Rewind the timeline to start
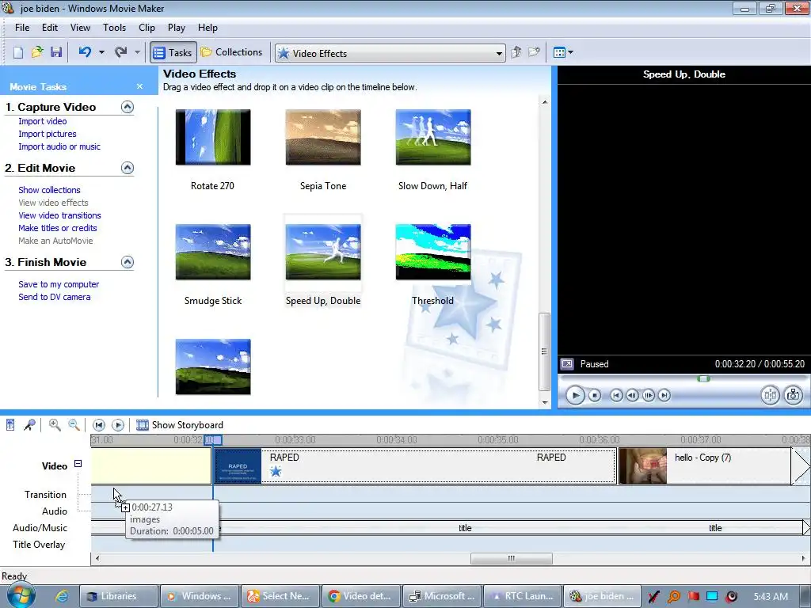The image size is (811, 608). click(99, 425)
